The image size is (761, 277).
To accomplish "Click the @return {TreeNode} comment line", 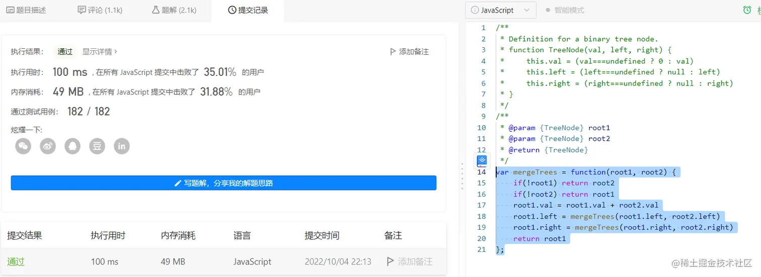I will pos(544,150).
